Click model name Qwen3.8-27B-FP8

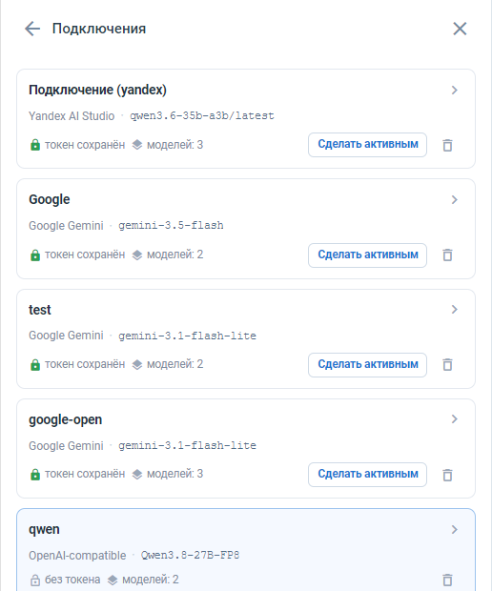(x=190, y=555)
